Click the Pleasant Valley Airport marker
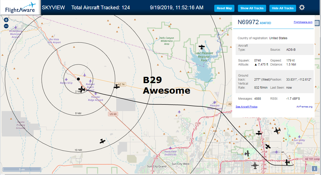The image size is (321, 175). [x=214, y=102]
